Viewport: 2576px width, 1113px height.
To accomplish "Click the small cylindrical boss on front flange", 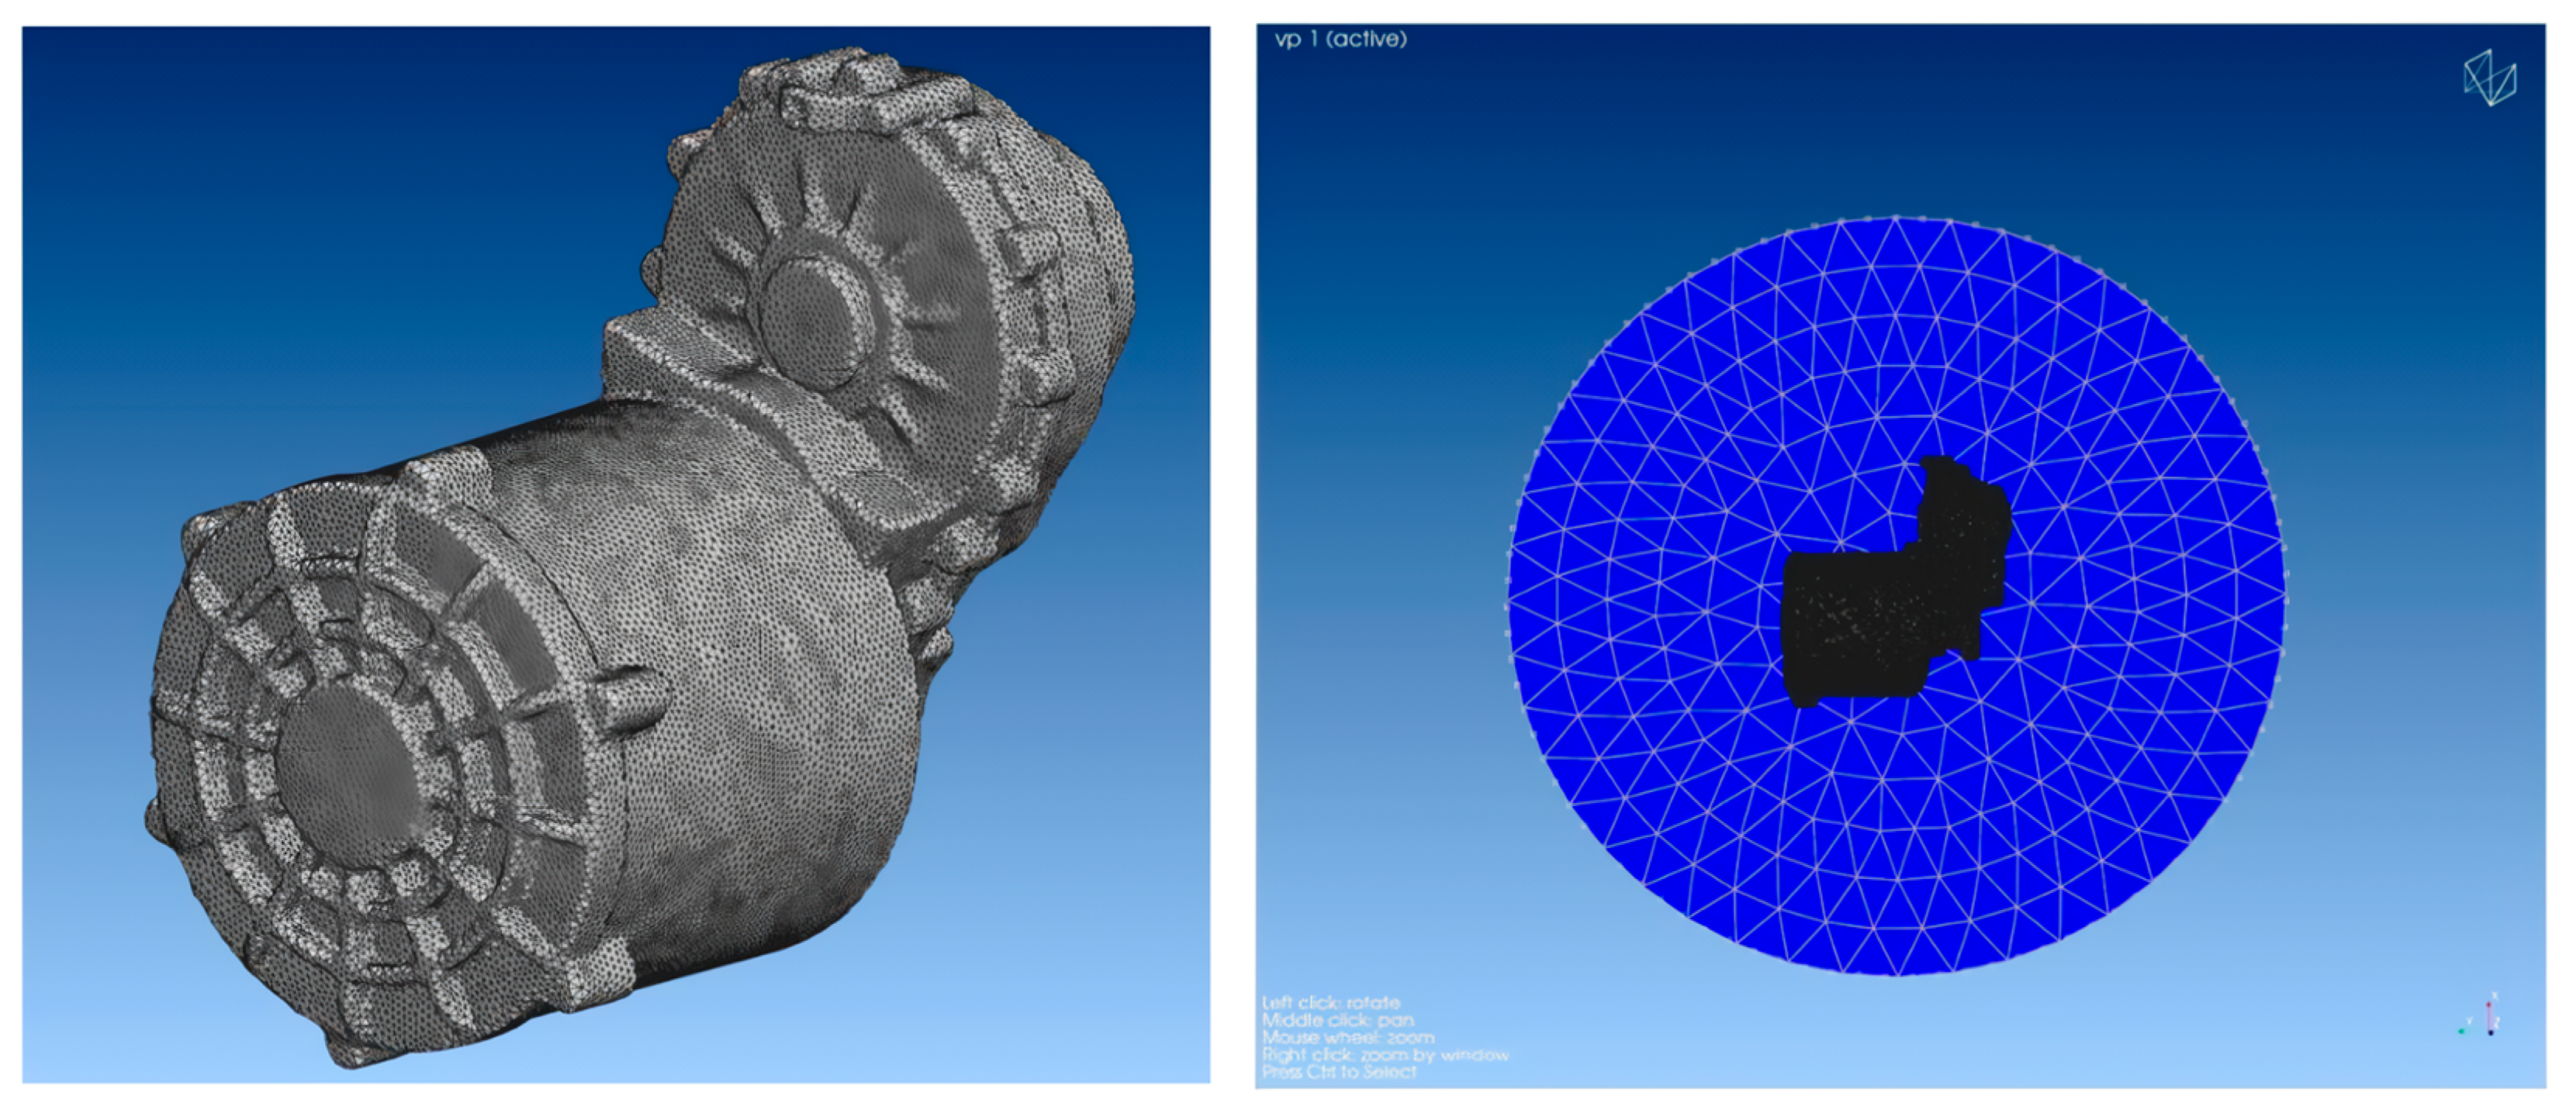I will click(x=632, y=699).
